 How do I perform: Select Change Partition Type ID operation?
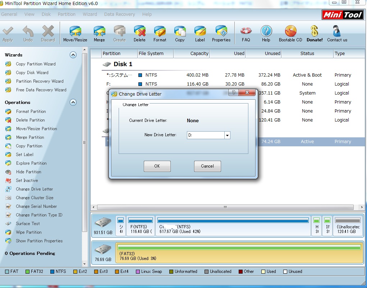39,215
